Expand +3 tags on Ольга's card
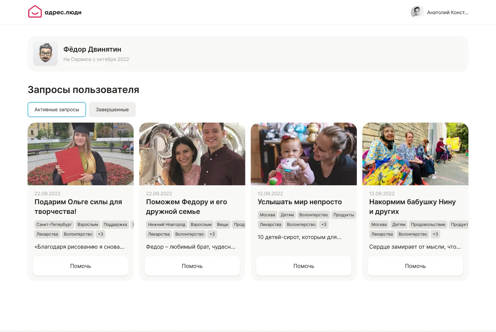 101,234
